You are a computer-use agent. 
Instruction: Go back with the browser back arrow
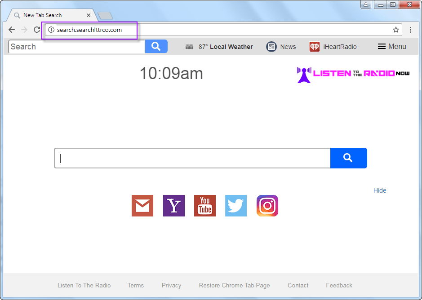click(x=12, y=30)
